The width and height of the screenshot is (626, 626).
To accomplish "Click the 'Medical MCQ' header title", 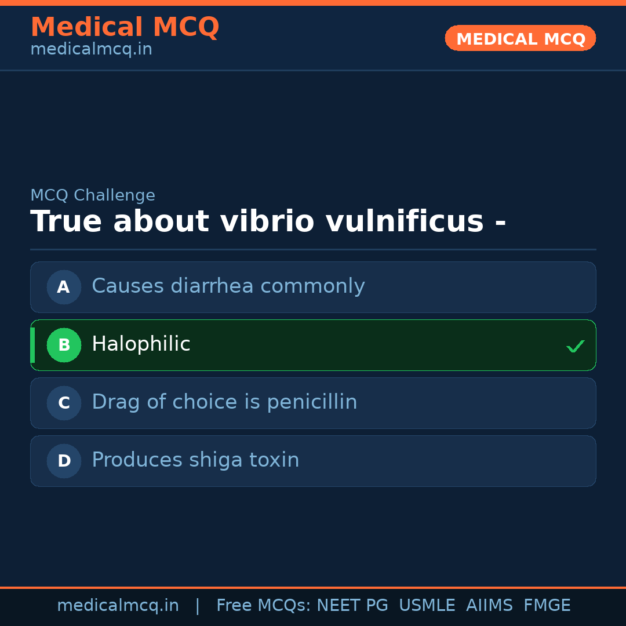I will (125, 27).
